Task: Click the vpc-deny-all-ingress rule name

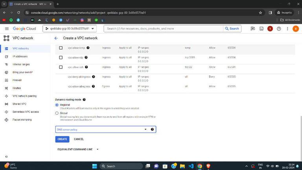Action: click(79, 77)
